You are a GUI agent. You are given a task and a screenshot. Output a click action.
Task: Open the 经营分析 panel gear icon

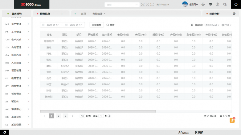coord(234,14)
